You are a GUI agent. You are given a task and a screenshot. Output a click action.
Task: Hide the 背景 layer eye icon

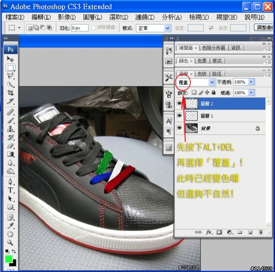(179, 128)
